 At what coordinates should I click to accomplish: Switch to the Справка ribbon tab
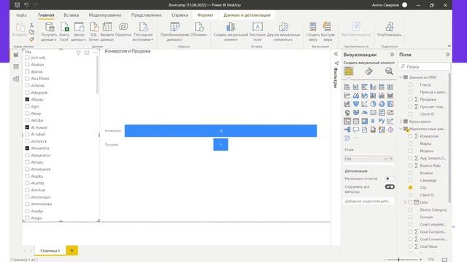point(180,15)
